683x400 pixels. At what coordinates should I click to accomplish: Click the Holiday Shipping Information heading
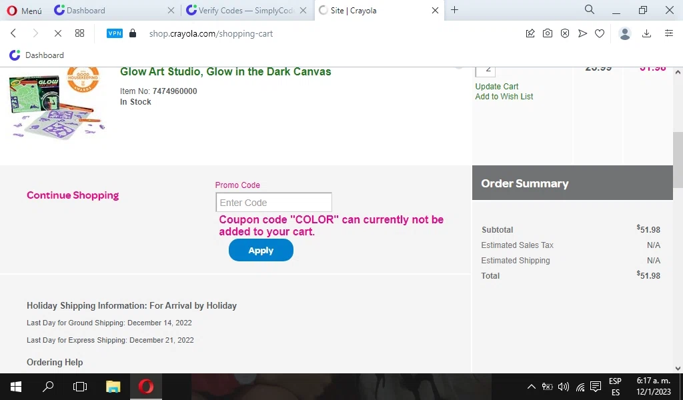point(131,305)
